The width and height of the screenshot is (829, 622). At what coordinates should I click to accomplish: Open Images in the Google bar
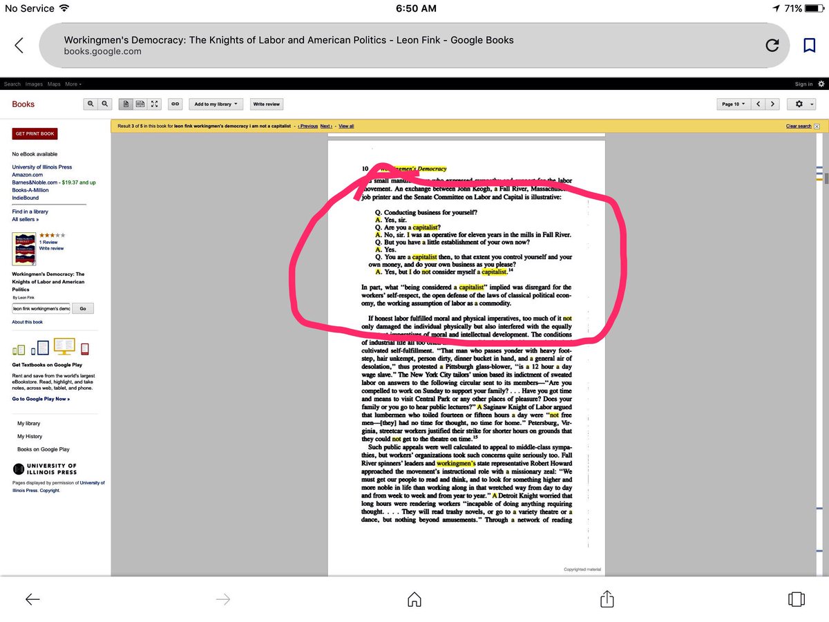point(34,84)
